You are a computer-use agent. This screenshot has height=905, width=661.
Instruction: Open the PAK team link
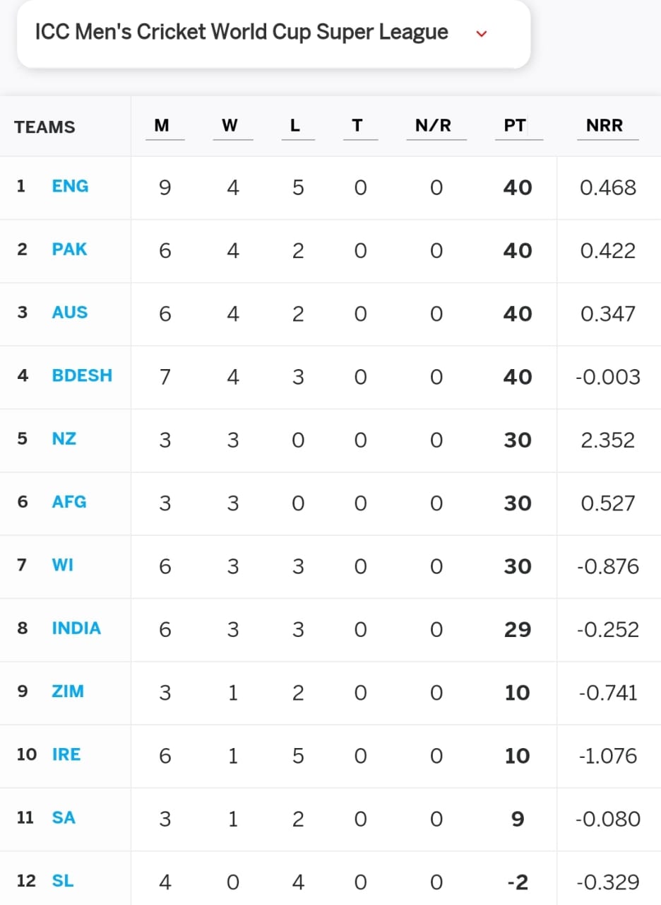tap(70, 249)
